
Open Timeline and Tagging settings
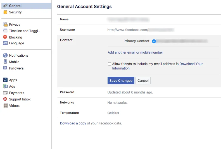click(25, 31)
